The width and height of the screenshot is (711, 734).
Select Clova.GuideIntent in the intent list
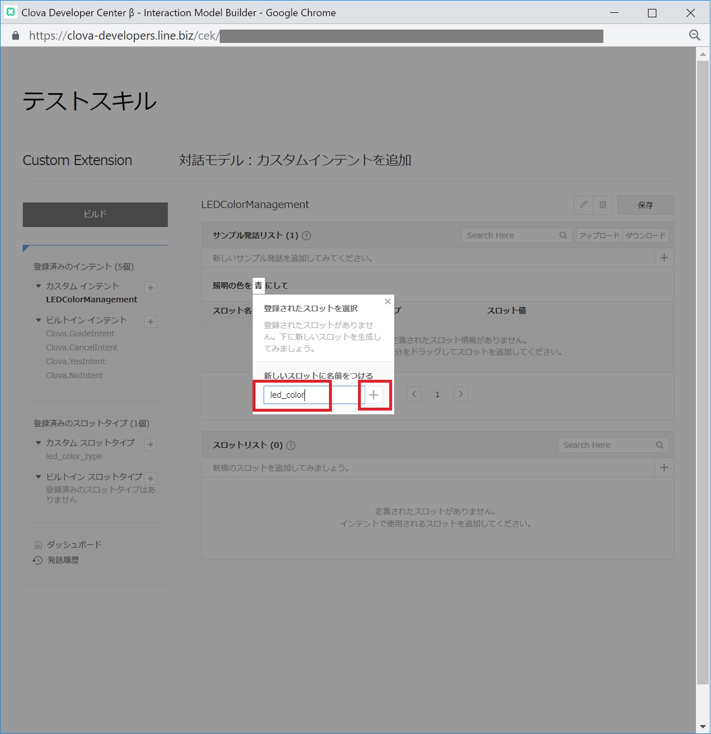point(80,334)
